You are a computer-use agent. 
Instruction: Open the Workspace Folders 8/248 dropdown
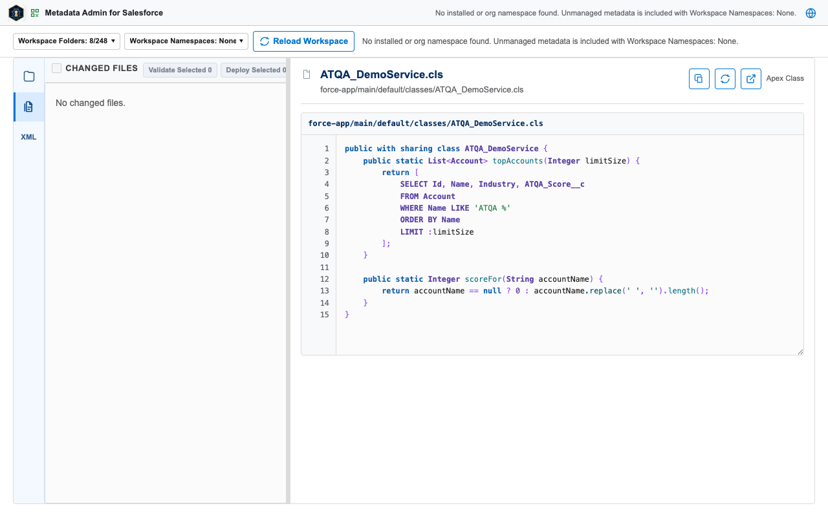point(67,41)
